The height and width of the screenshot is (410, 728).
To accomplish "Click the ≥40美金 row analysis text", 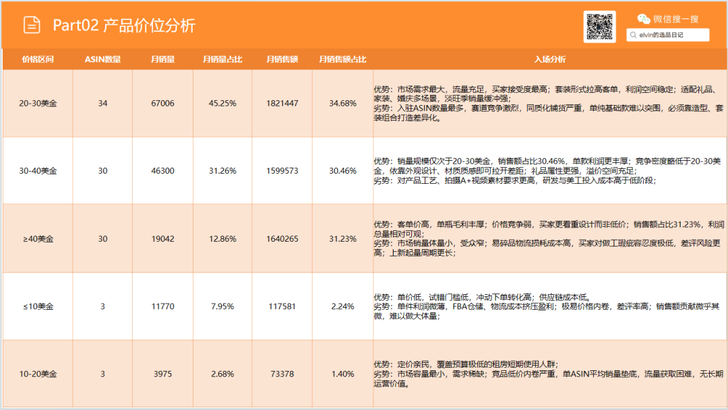I will click(549, 238).
